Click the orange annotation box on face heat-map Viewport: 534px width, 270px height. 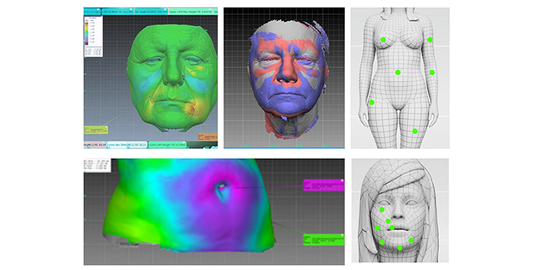click(208, 136)
